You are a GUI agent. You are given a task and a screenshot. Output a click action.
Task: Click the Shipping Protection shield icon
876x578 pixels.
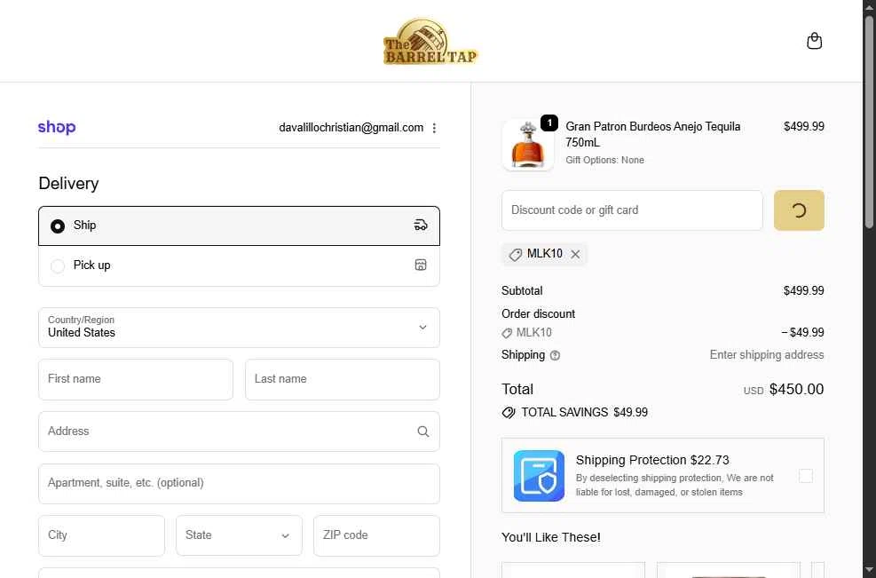(x=539, y=476)
